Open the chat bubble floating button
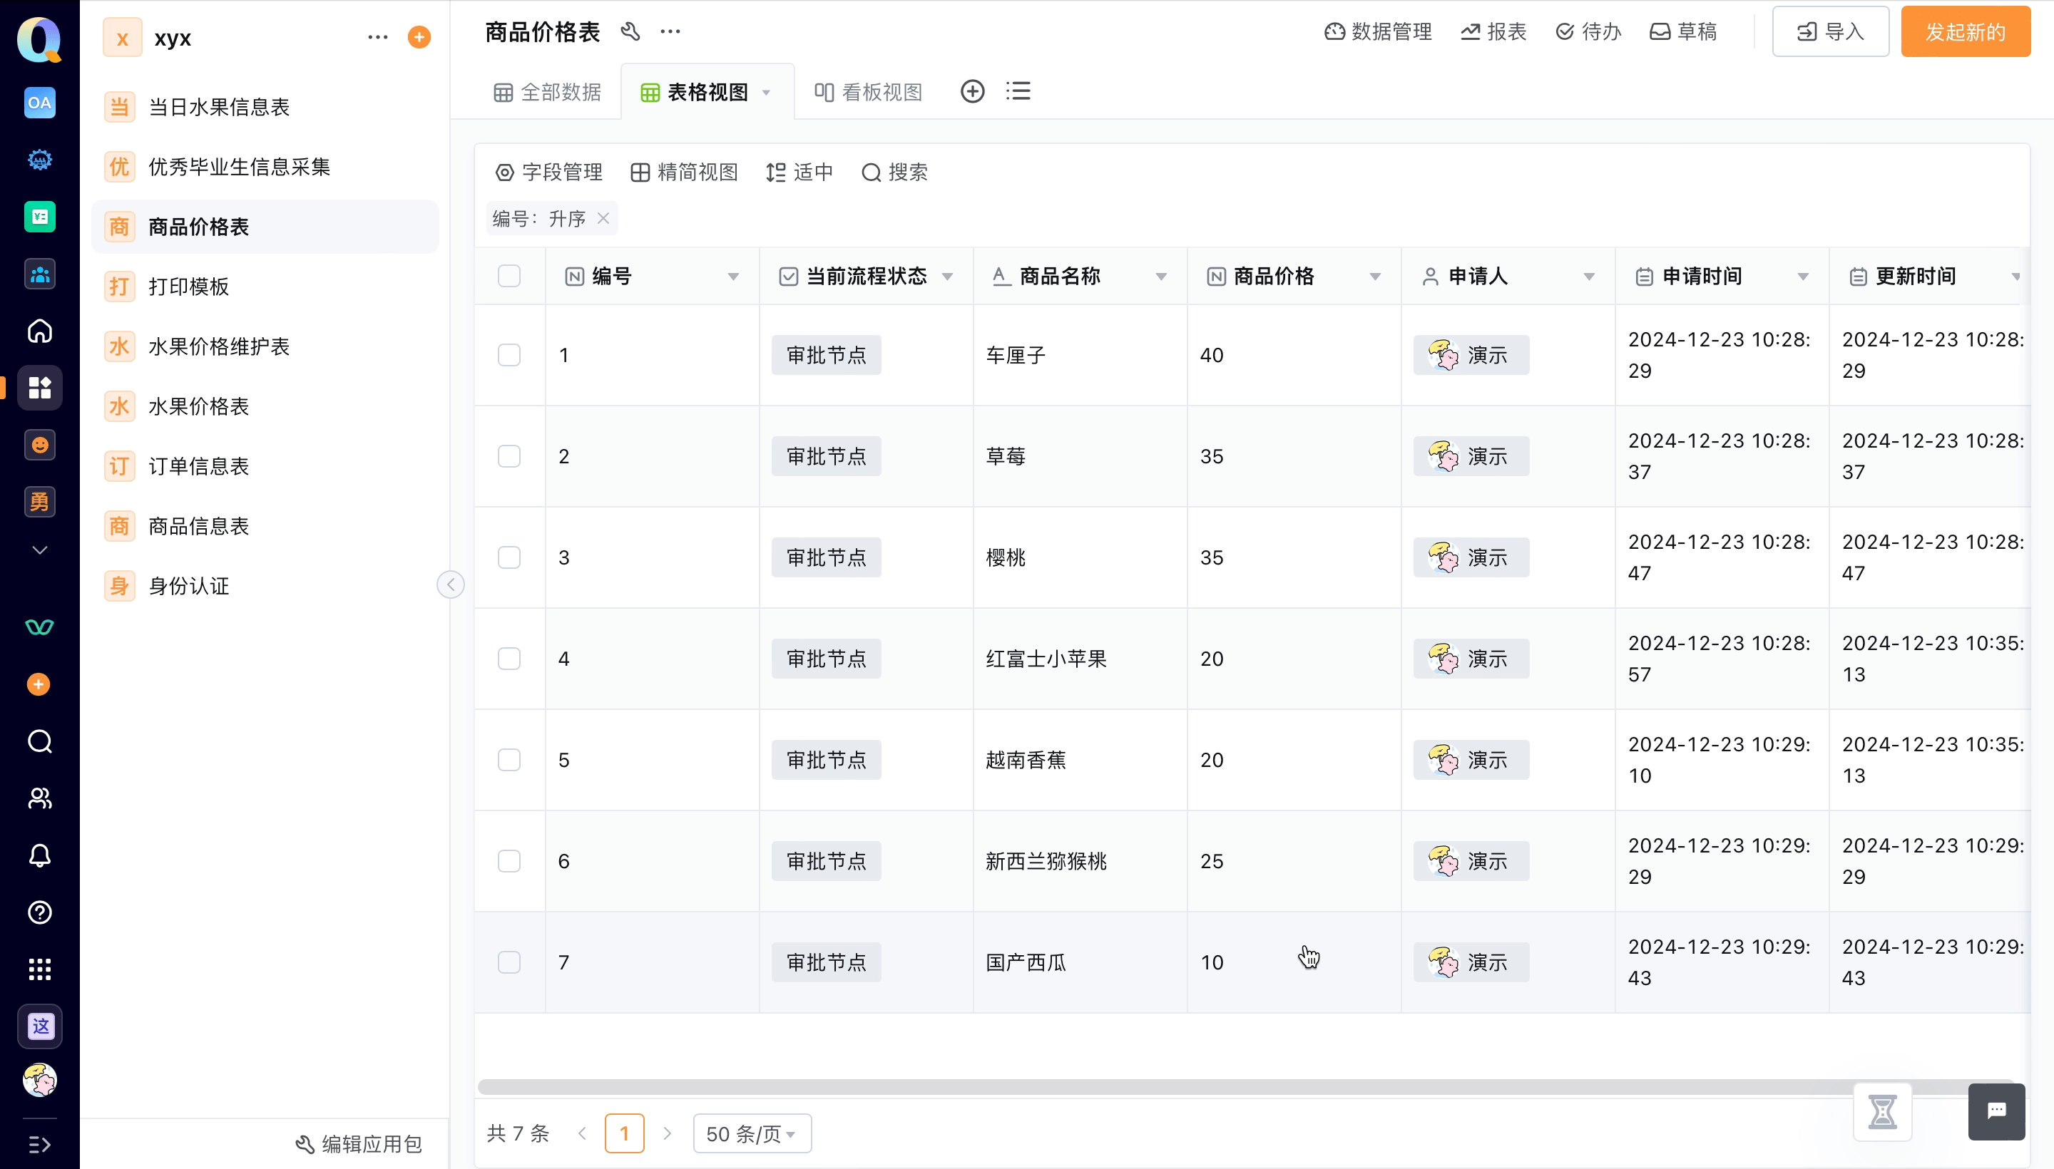 1996,1112
